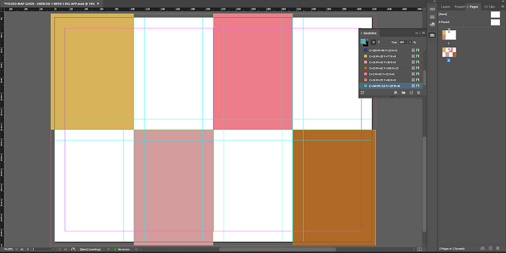Image resolution: width=506 pixels, height=253 pixels.
Task: Click Formatting affects container icon in Swatches
Action: (373, 42)
